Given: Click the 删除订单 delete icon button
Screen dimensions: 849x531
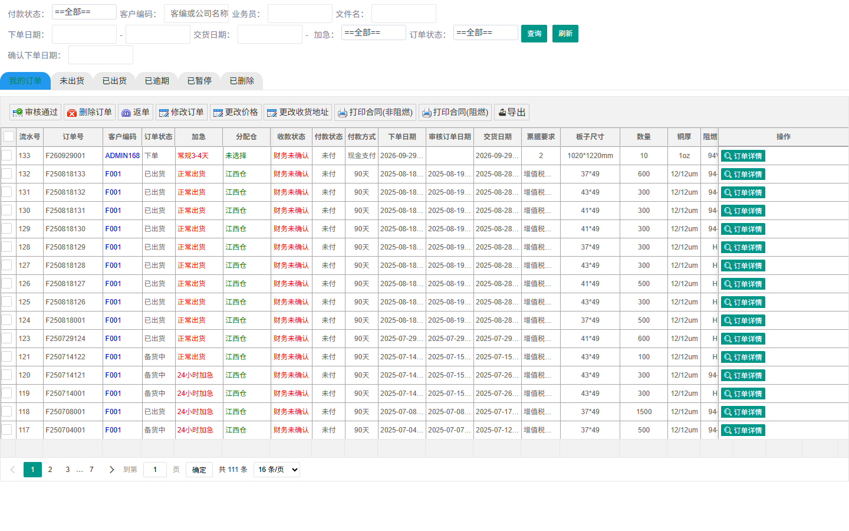Looking at the screenshot, I should click(x=89, y=112).
